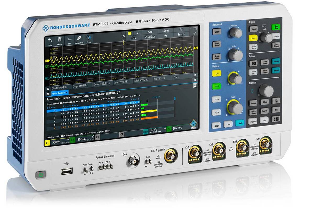This screenshot has height=208, width=314.
Task: Push the Horizontal button
Action: [217, 44]
